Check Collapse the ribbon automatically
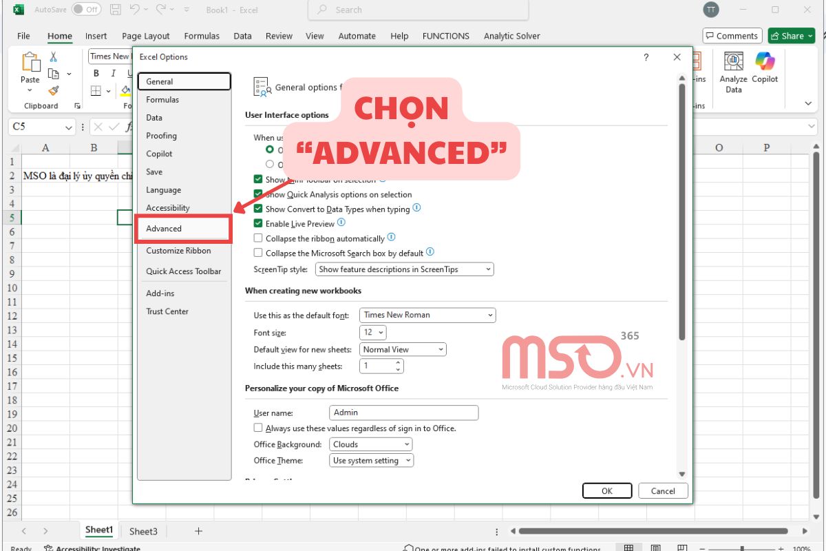Viewport: 826px width, 551px height. [258, 238]
